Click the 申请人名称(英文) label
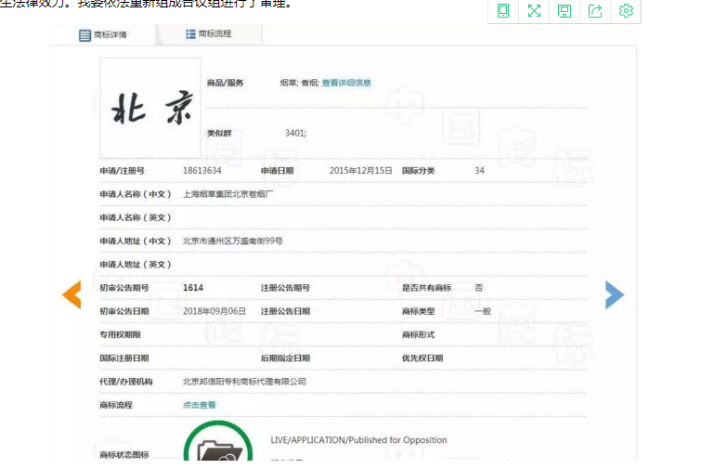The width and height of the screenshot is (714, 469). click(x=136, y=217)
